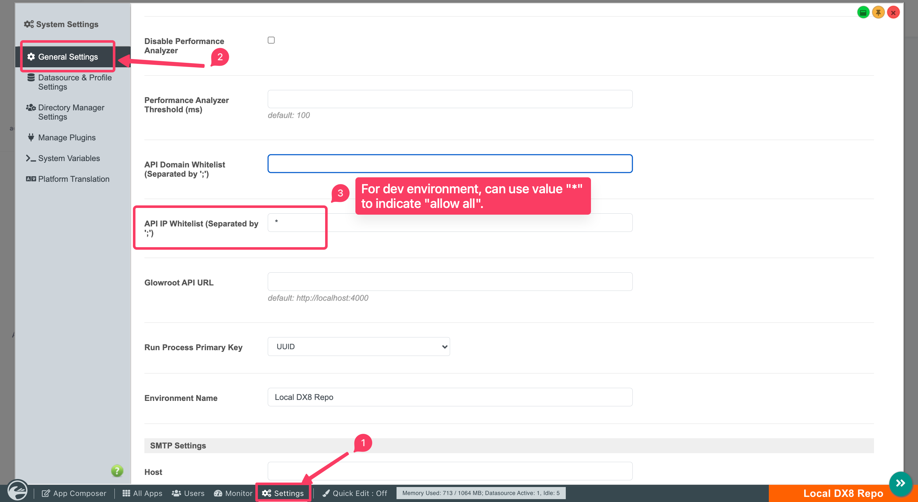Open Manage Plugins in the sidebar

pos(67,138)
